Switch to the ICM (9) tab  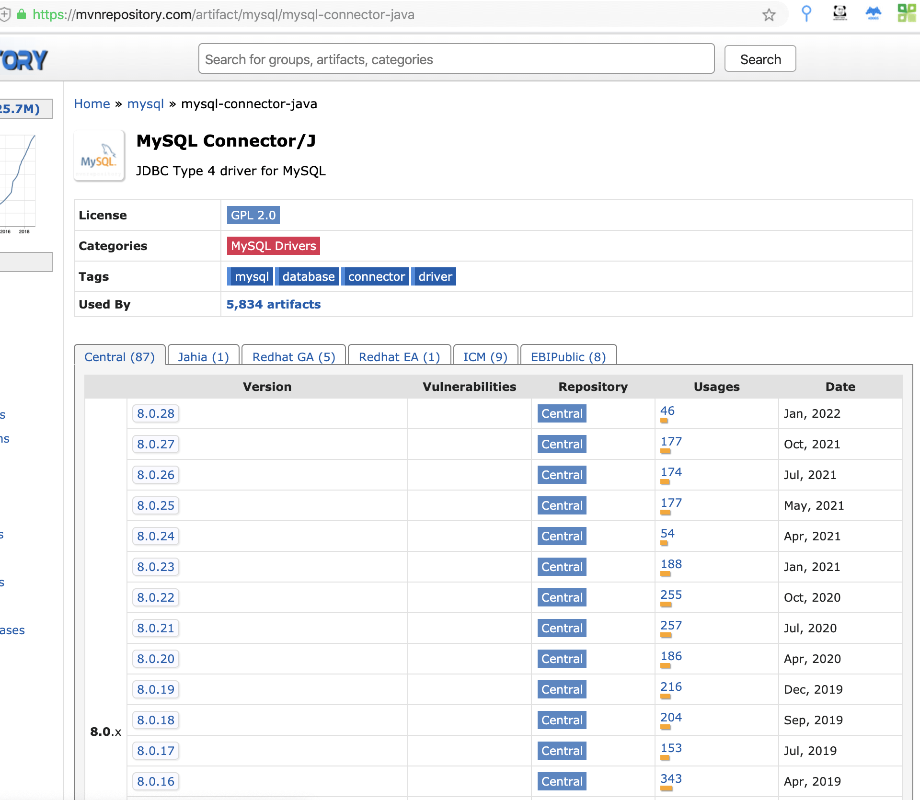pyautogui.click(x=485, y=357)
